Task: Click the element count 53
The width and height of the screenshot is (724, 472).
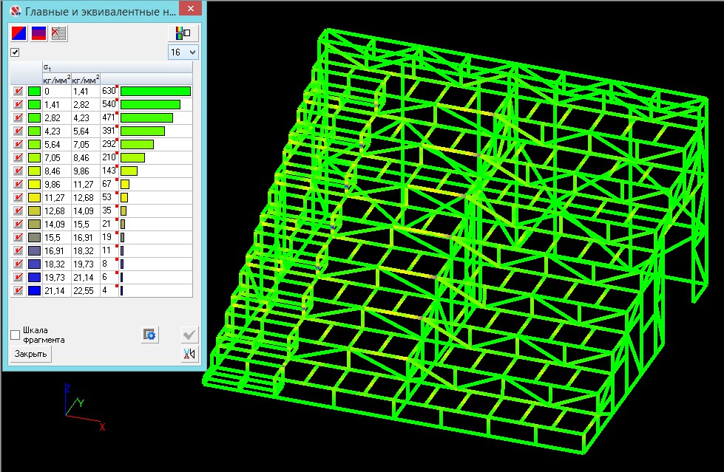Action: pos(106,197)
